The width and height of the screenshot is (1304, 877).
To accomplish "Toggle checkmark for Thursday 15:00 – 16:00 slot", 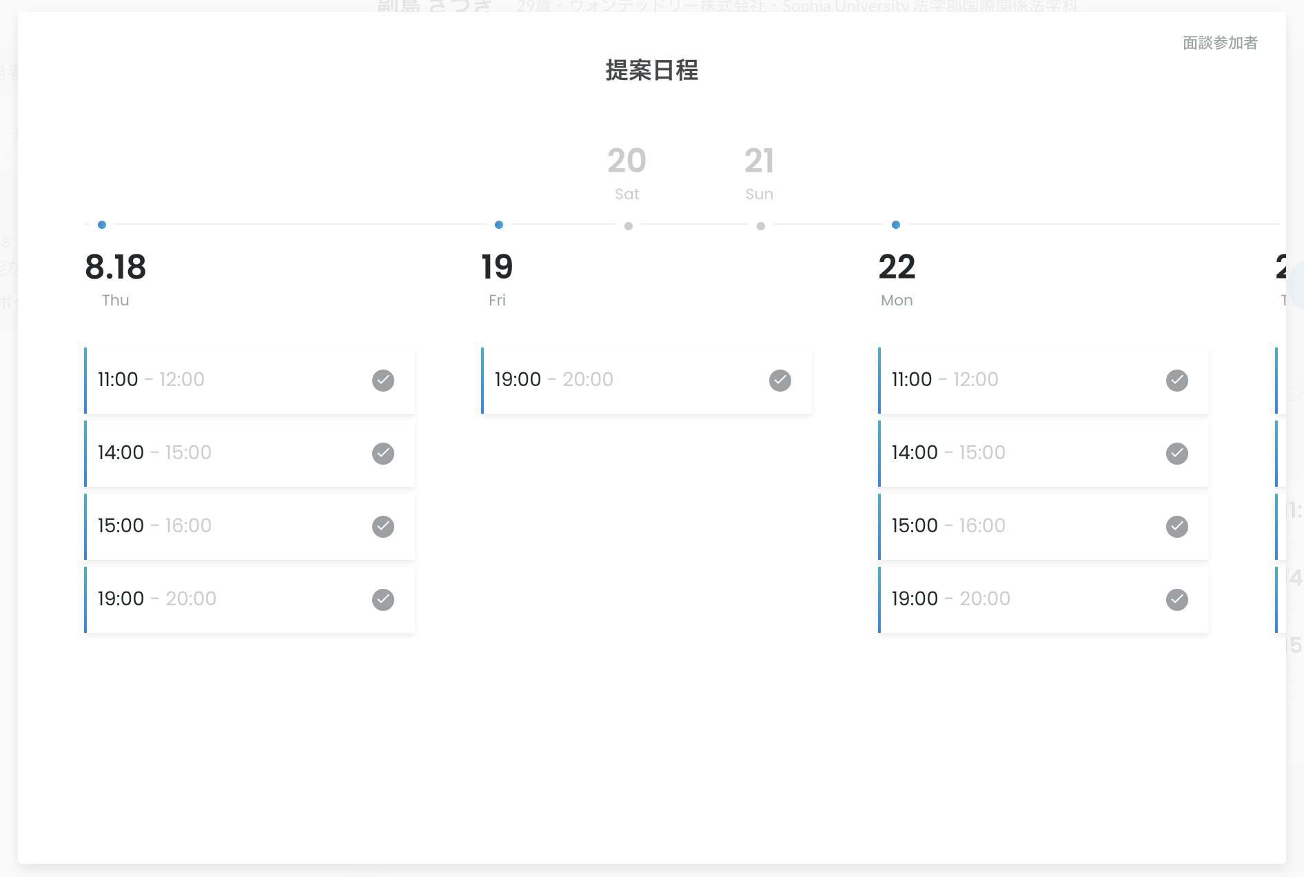I will click(x=383, y=527).
